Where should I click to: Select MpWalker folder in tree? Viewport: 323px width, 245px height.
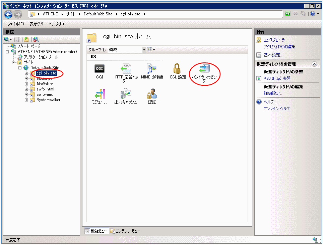point(45,84)
